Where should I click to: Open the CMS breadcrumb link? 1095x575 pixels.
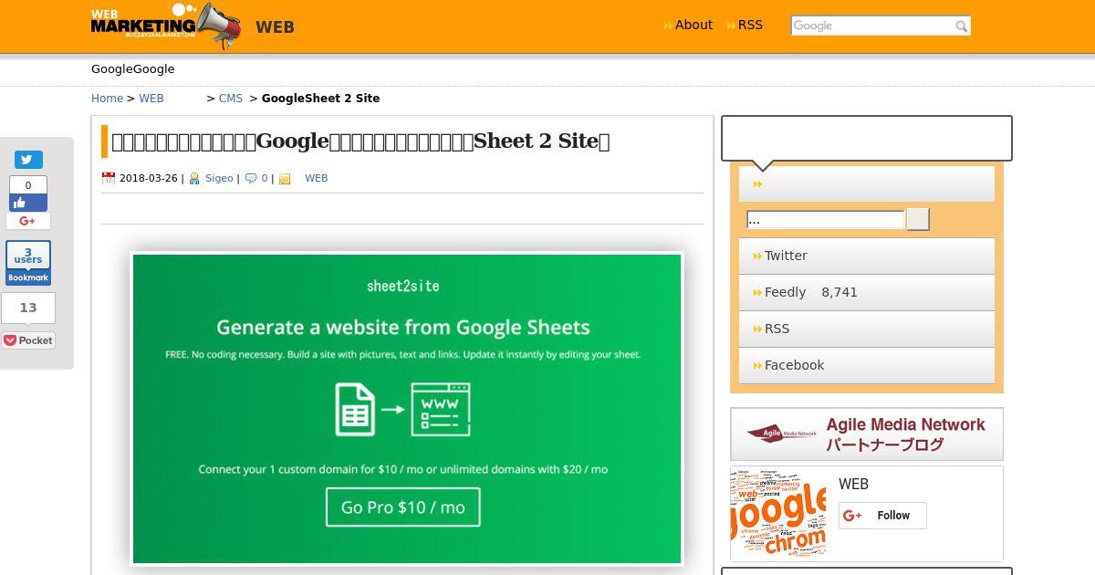pyautogui.click(x=231, y=98)
